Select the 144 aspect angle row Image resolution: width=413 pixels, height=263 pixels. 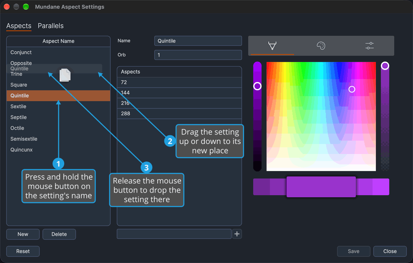[x=179, y=93]
